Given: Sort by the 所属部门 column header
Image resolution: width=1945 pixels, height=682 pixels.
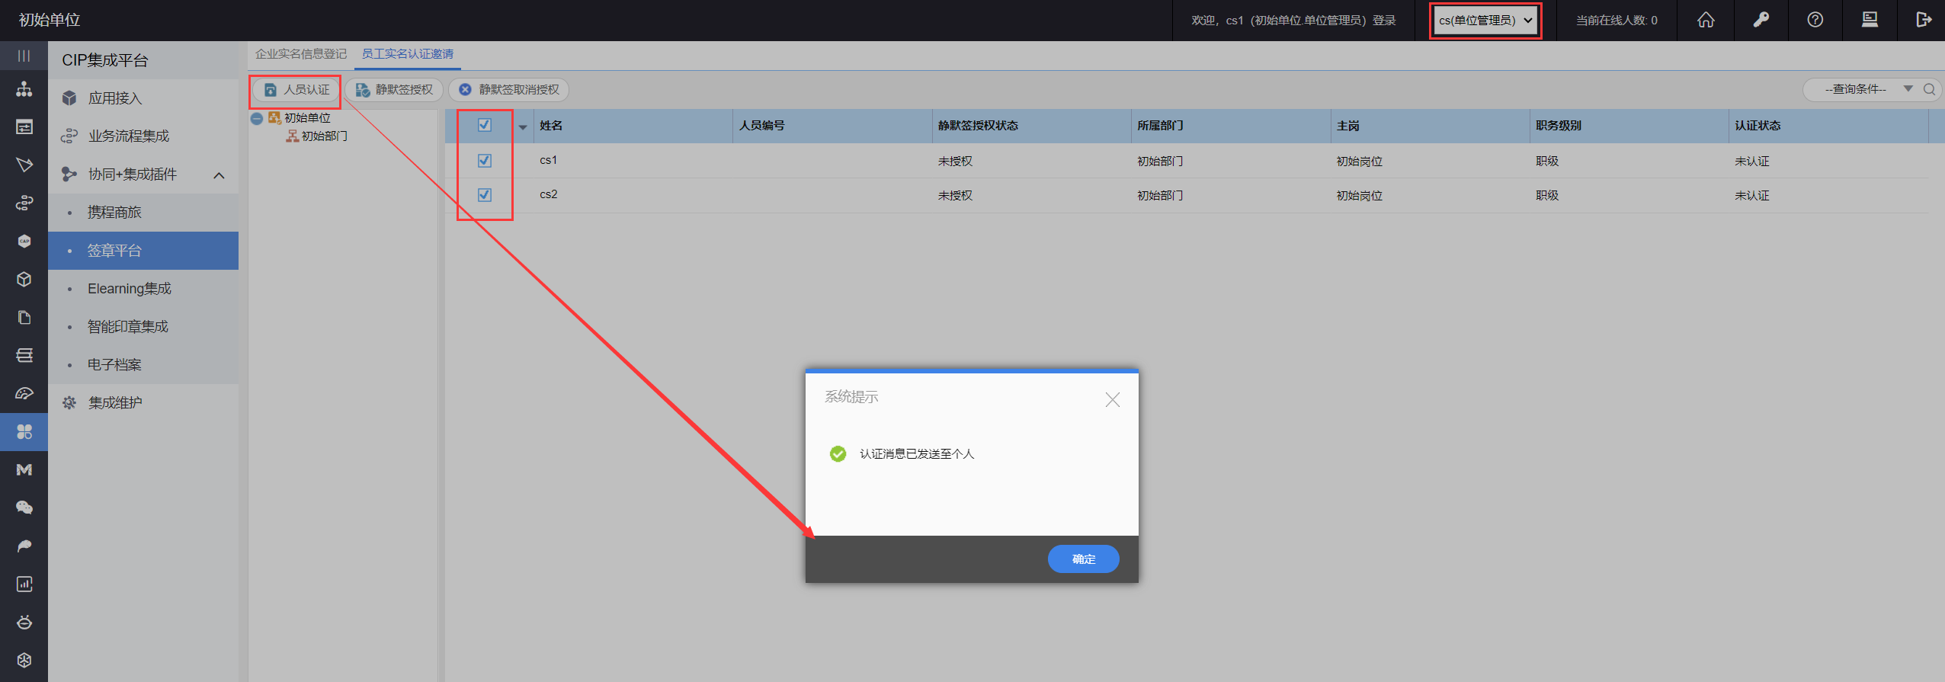Looking at the screenshot, I should point(1160,126).
